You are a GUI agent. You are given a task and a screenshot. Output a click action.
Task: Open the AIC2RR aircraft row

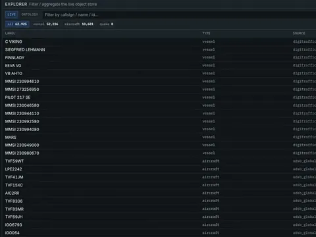coord(160,193)
